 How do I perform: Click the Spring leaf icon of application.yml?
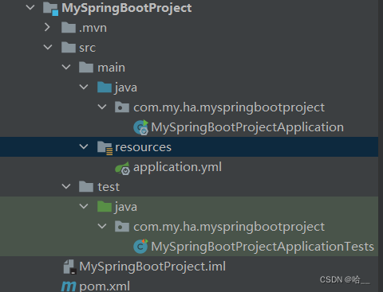point(122,168)
